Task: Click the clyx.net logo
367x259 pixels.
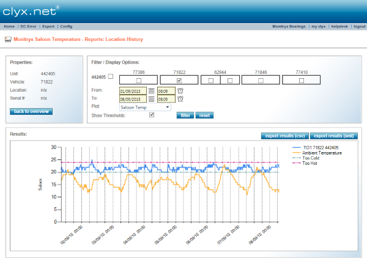Action: tap(31, 11)
